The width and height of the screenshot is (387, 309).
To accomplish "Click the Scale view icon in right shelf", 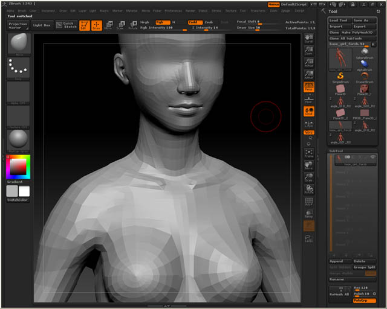I will click(309, 177).
